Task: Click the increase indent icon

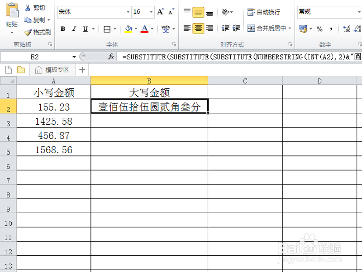Action: tap(236, 29)
